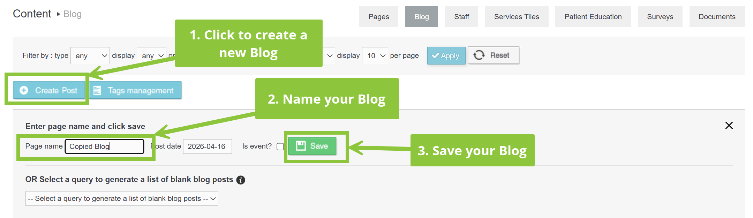
Task: Close the page name panel with X
Action: (729, 126)
